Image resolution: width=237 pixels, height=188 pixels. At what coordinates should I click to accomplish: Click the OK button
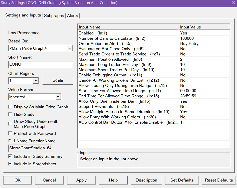18,180
